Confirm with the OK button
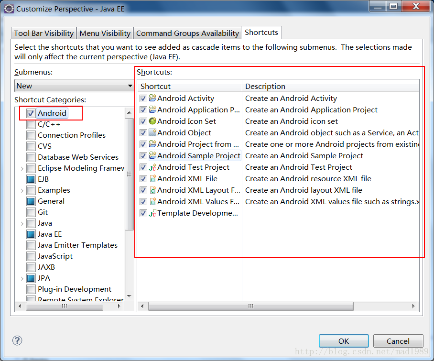Screen dimensions: 434x361 point(344,341)
